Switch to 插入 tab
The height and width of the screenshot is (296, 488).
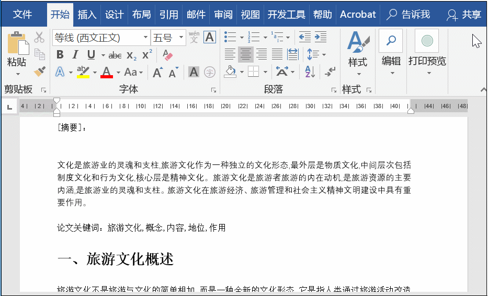(87, 14)
